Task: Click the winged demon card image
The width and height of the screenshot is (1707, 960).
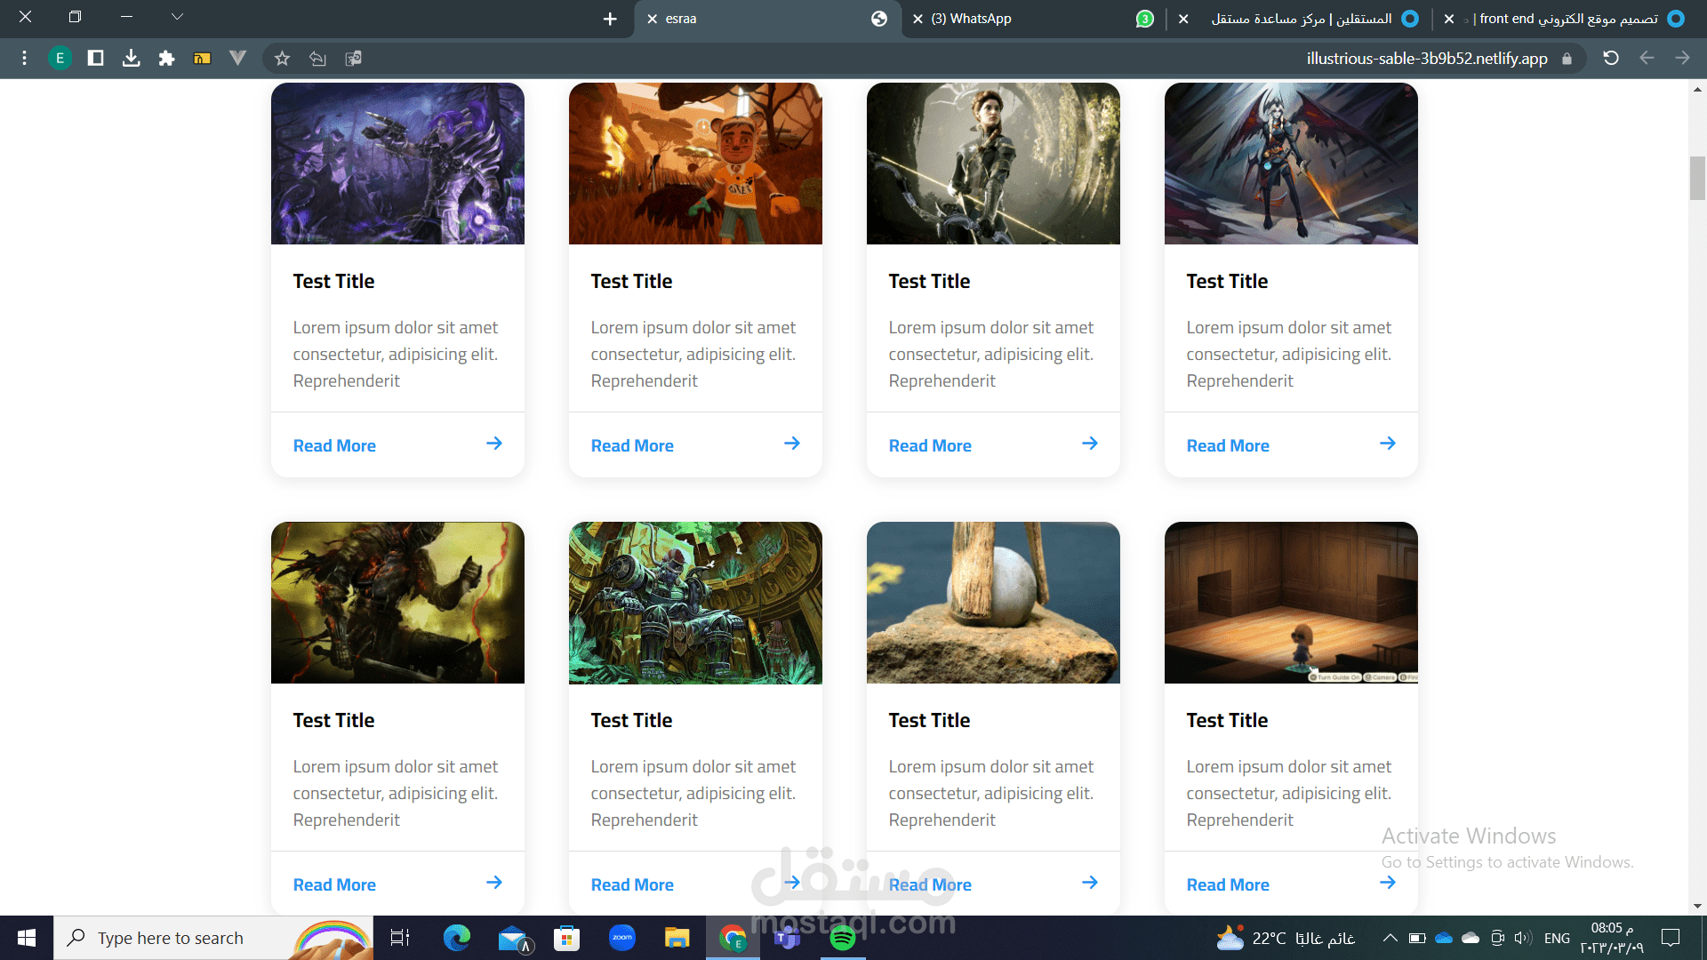Action: (x=1291, y=164)
